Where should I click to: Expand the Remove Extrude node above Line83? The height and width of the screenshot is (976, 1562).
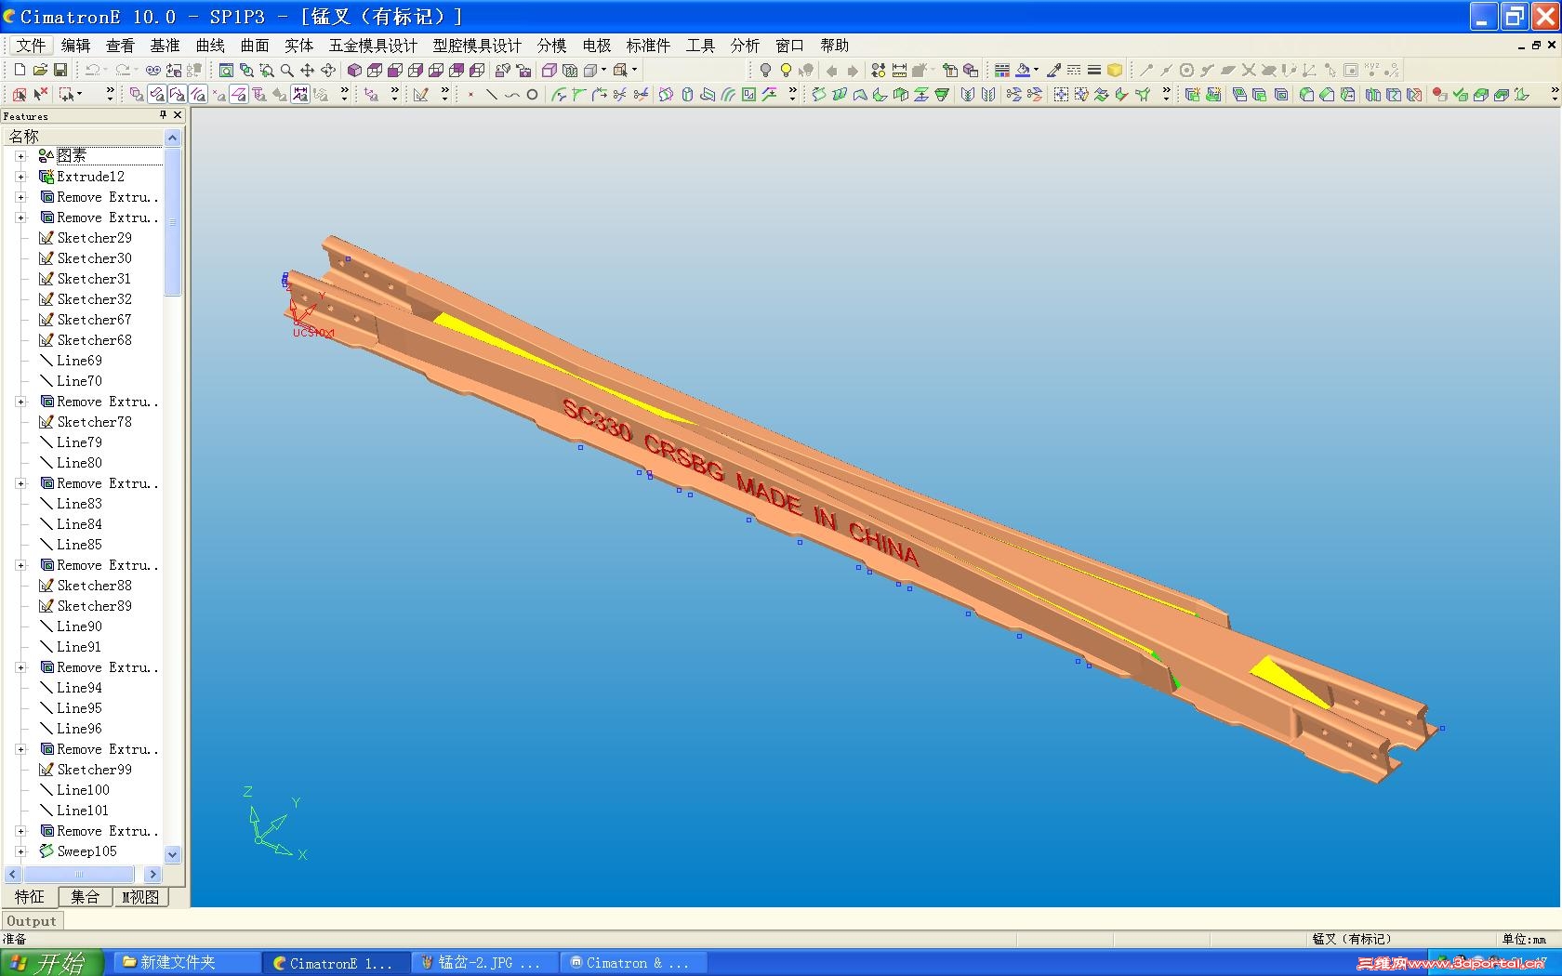20,483
